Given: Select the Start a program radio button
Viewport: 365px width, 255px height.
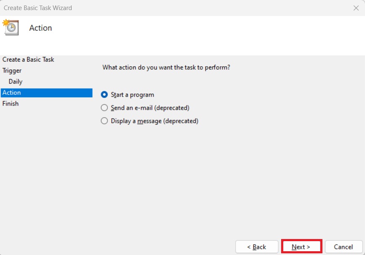Looking at the screenshot, I should [105, 95].
